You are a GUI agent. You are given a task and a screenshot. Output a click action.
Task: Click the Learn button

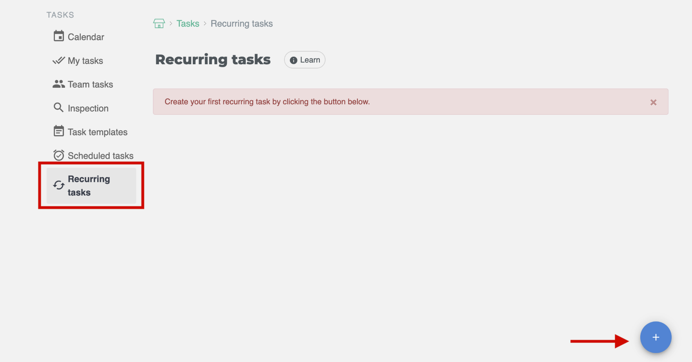(304, 60)
